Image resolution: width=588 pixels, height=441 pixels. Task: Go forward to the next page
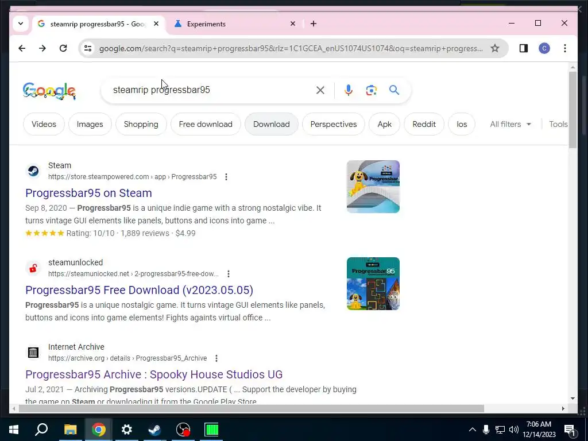tap(42, 48)
